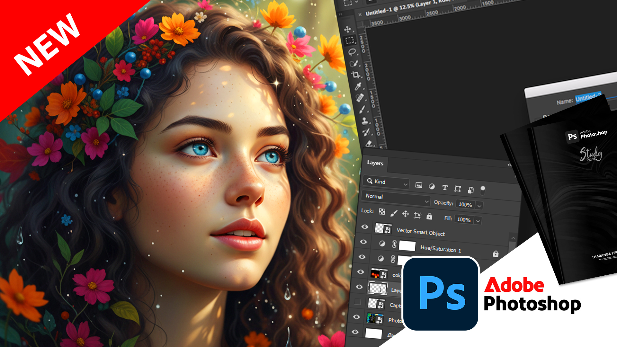Click the lock all padlock icon
617x347 pixels.
point(429,217)
